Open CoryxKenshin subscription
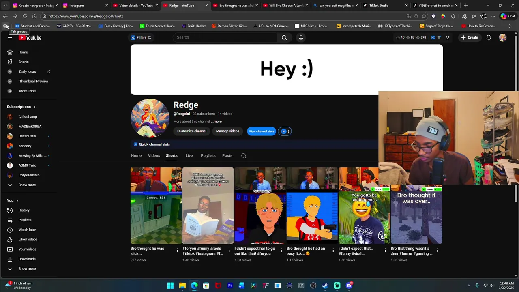The width and height of the screenshot is (519, 292). click(28, 175)
